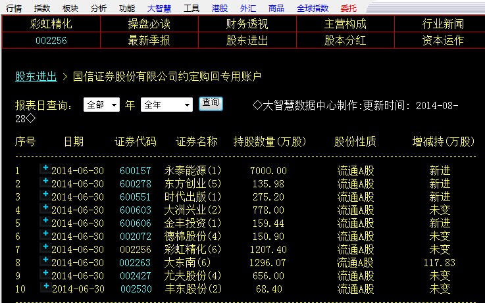The image size is (485, 303).
Task: Switch to the 行业新闻 tab
Action: 443,24
